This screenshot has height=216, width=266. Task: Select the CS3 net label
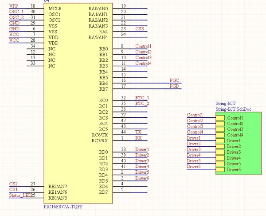(140, 29)
